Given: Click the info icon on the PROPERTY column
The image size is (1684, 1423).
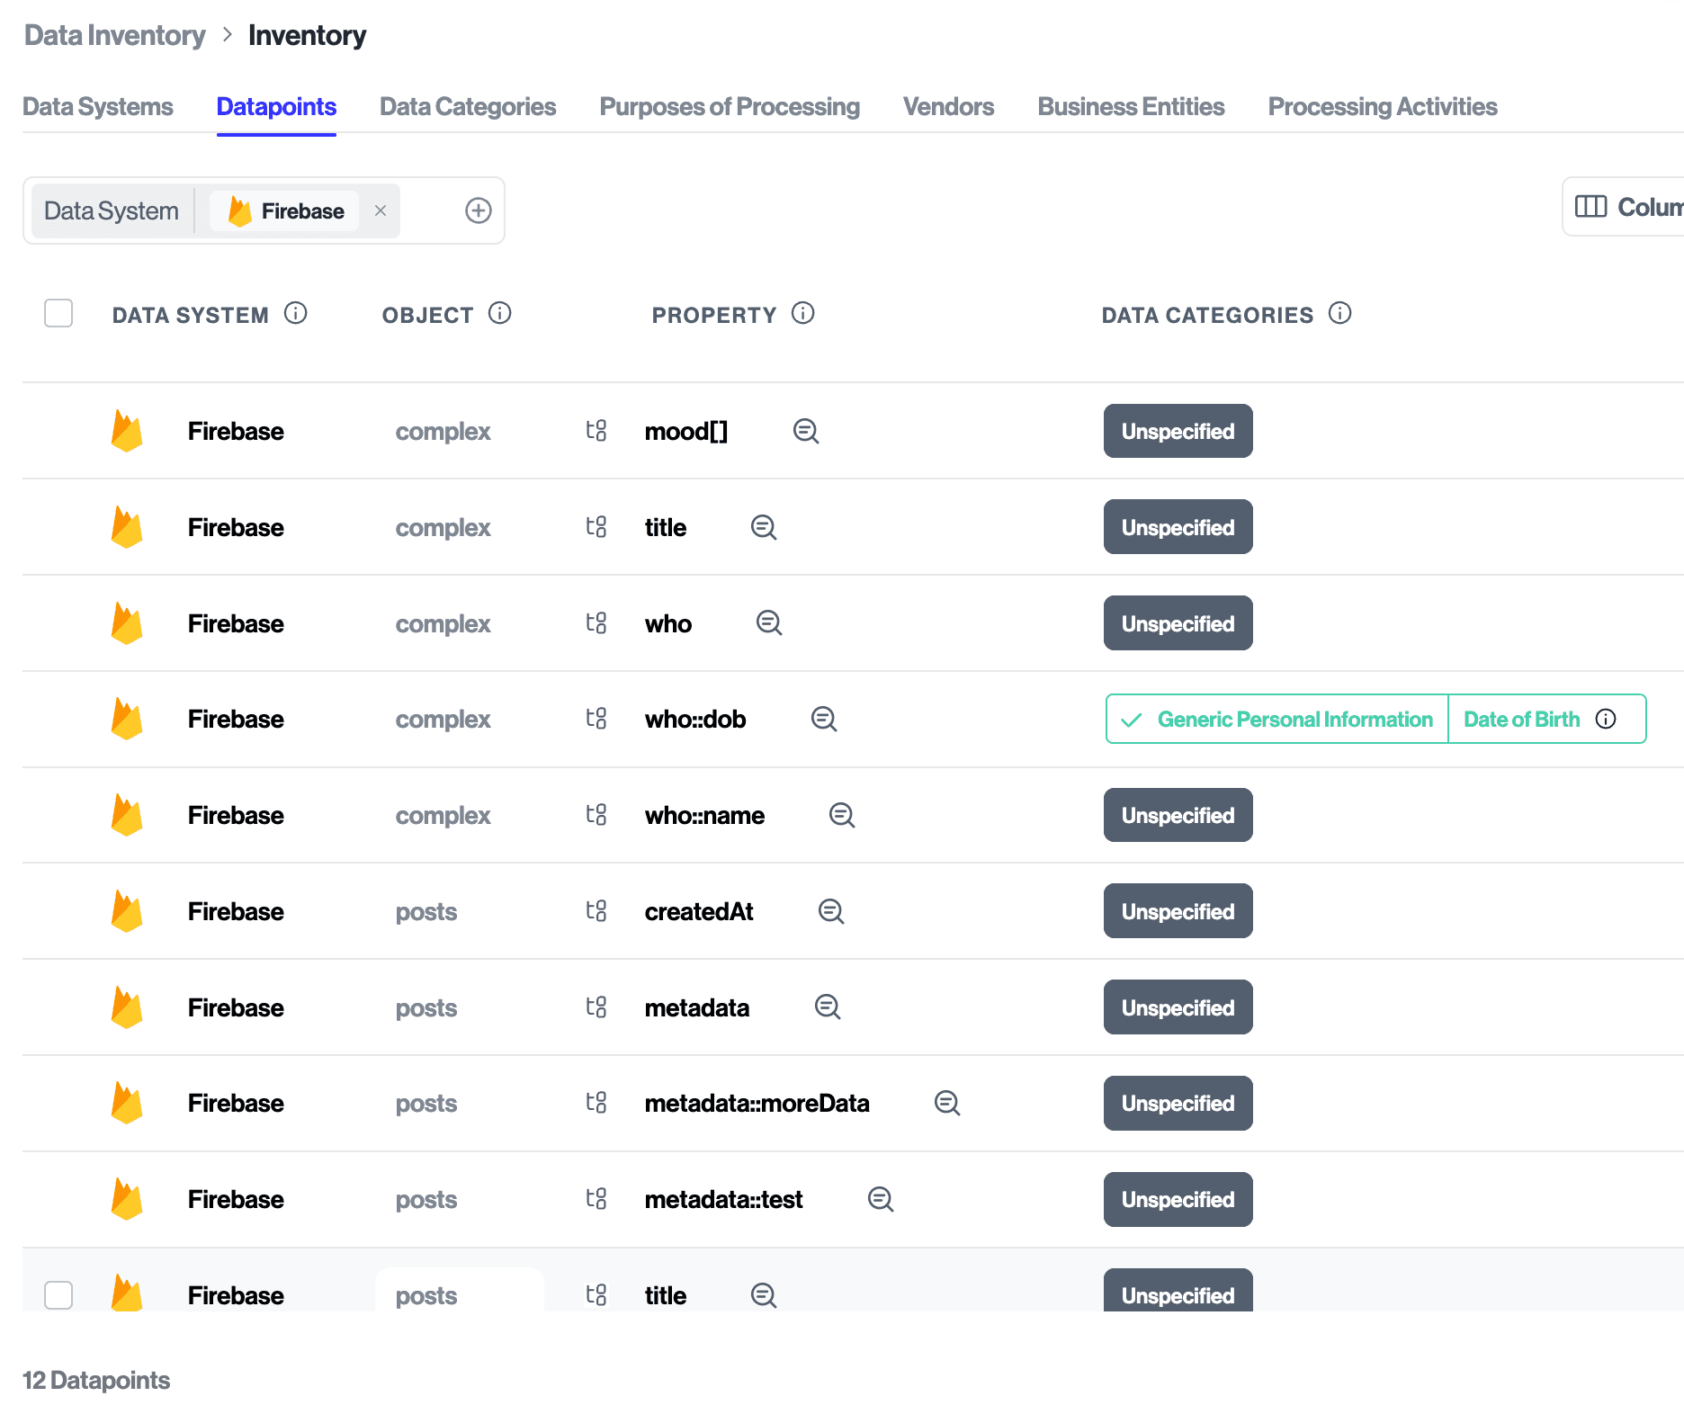Looking at the screenshot, I should [802, 314].
